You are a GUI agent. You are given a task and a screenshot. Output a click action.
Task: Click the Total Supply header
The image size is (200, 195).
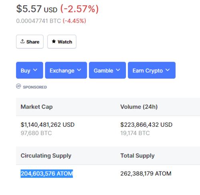(x=138, y=156)
